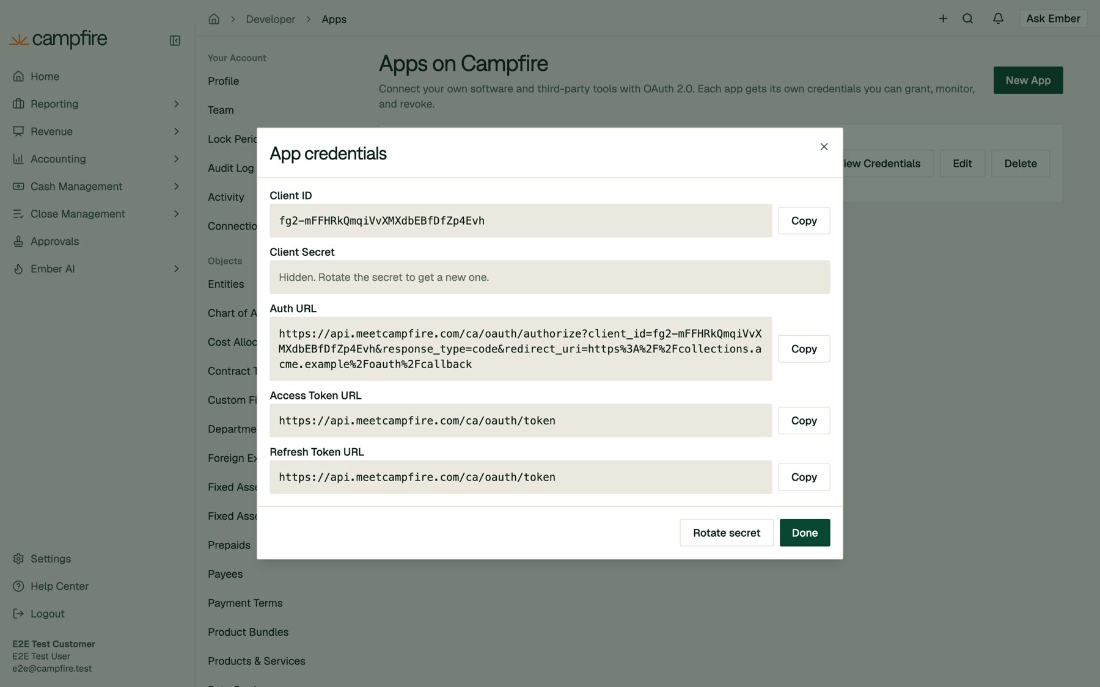
Task: Click the New App button
Action: tap(1028, 80)
